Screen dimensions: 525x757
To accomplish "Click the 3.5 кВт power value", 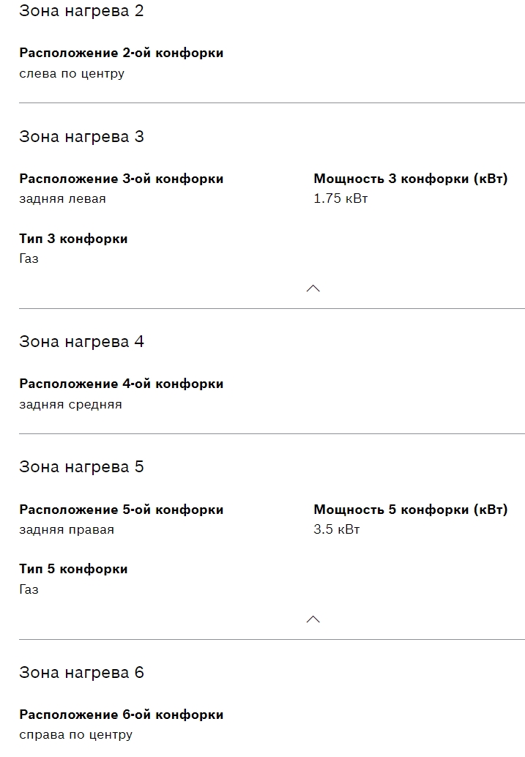I will pyautogui.click(x=337, y=529).
